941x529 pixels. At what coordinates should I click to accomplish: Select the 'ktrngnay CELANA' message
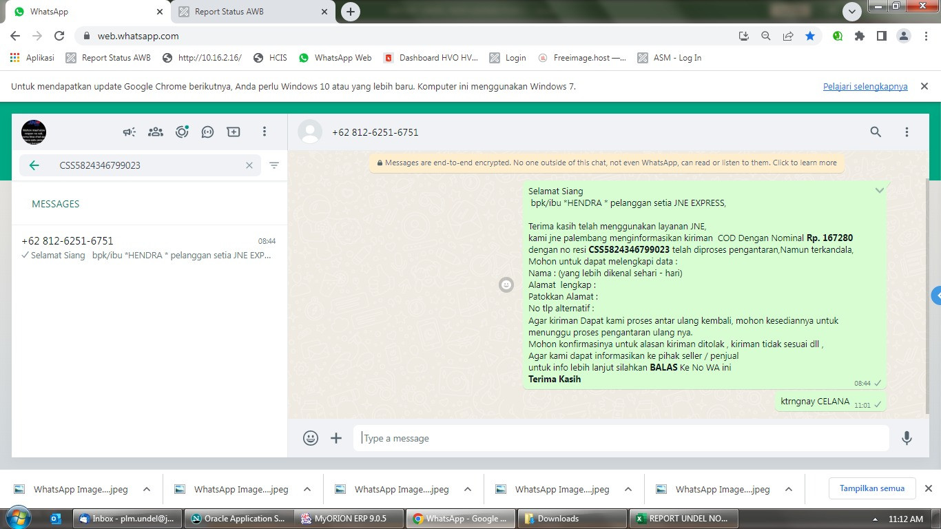pyautogui.click(x=831, y=402)
